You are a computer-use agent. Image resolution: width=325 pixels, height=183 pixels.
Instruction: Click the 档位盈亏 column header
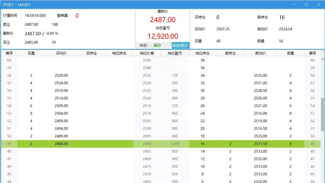click(x=175, y=53)
